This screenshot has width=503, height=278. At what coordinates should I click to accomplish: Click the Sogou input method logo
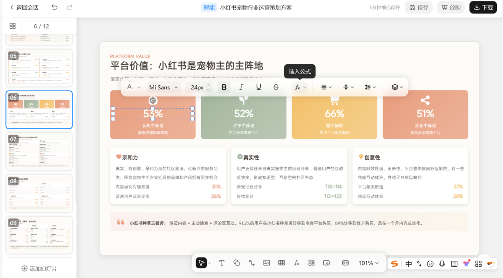tap(394, 264)
